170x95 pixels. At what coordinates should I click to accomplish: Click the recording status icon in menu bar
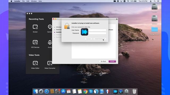pos(118,1)
